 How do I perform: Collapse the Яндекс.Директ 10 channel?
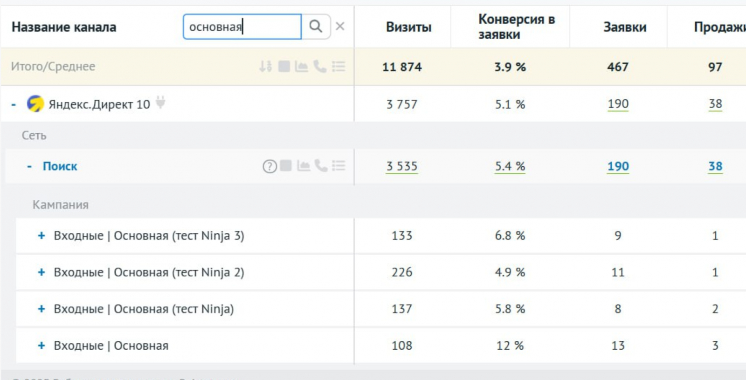pyautogui.click(x=14, y=104)
